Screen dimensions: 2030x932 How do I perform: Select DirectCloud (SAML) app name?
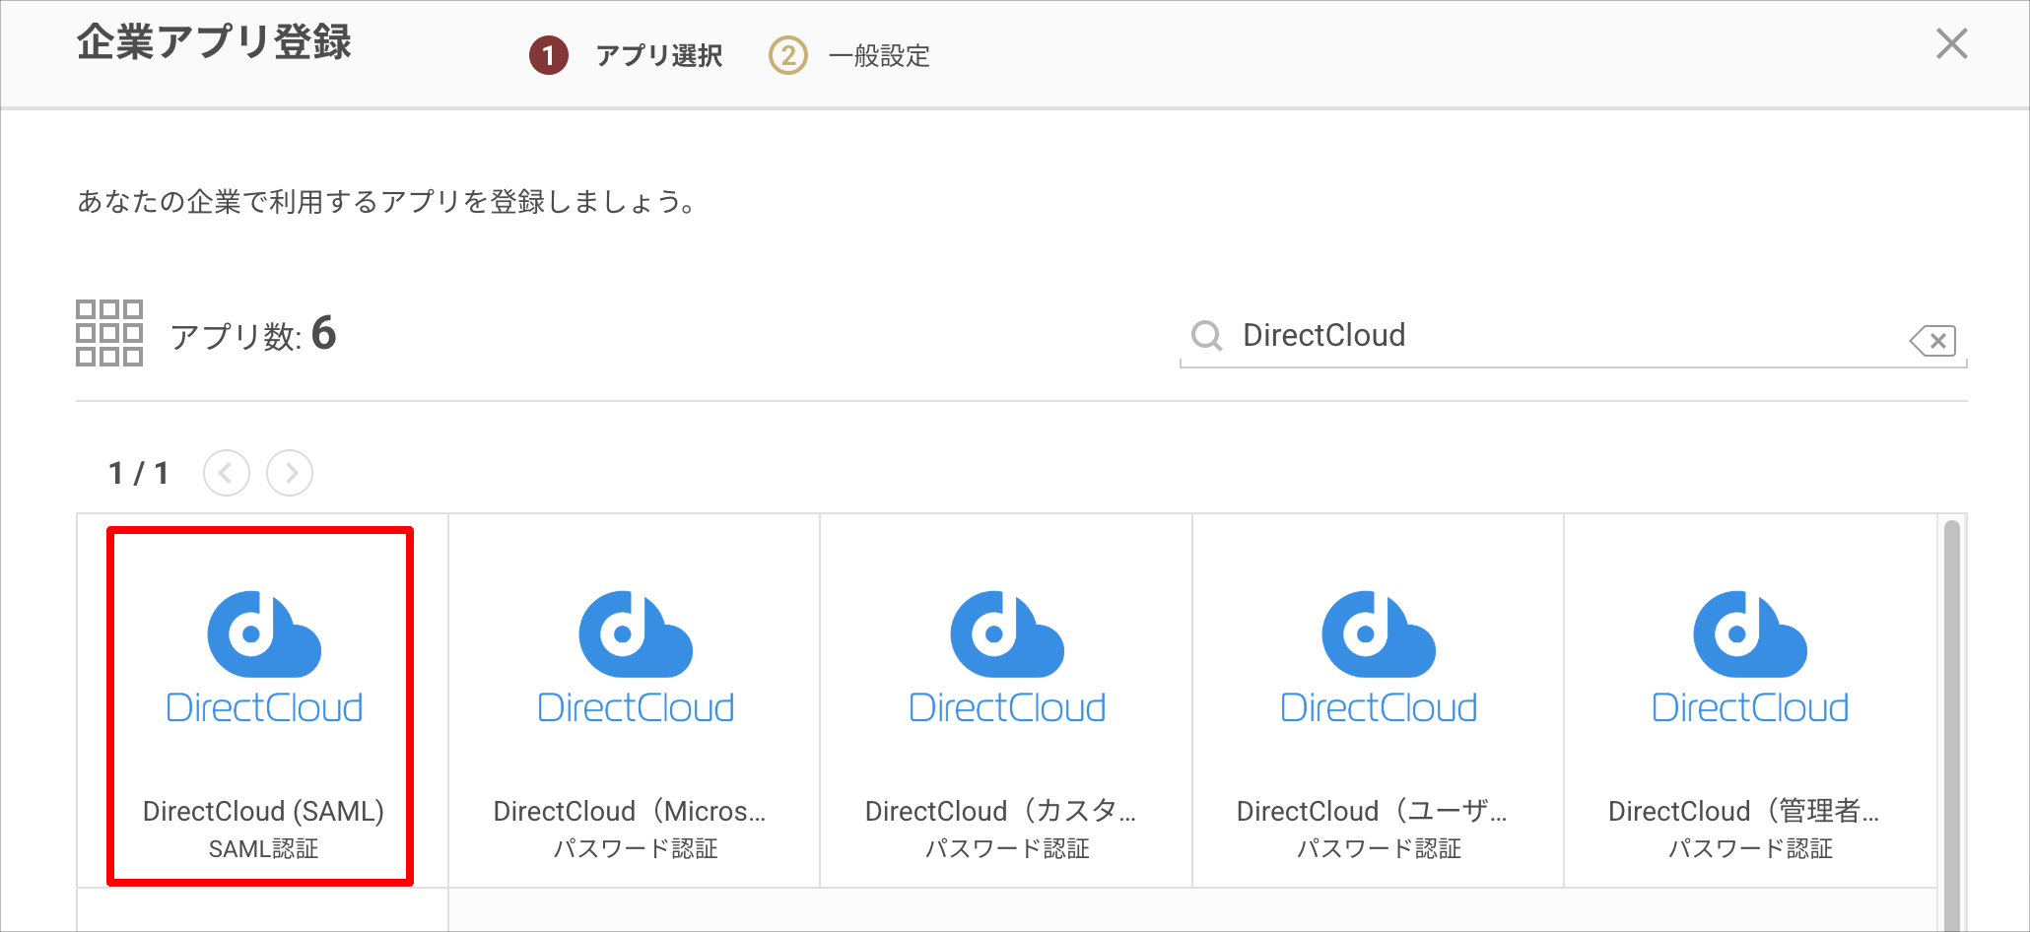[x=263, y=811]
